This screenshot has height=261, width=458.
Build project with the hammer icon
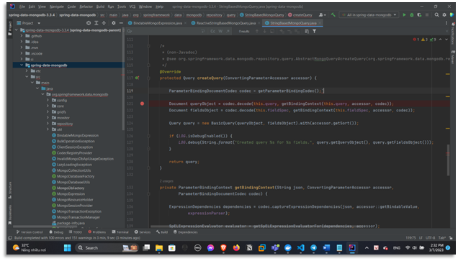click(333, 14)
